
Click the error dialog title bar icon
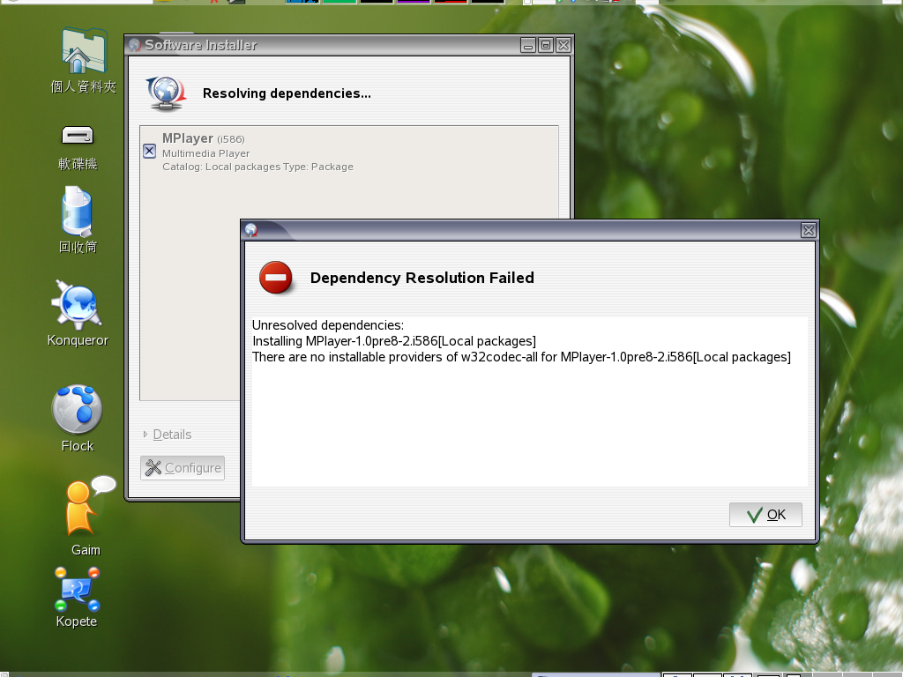point(251,230)
